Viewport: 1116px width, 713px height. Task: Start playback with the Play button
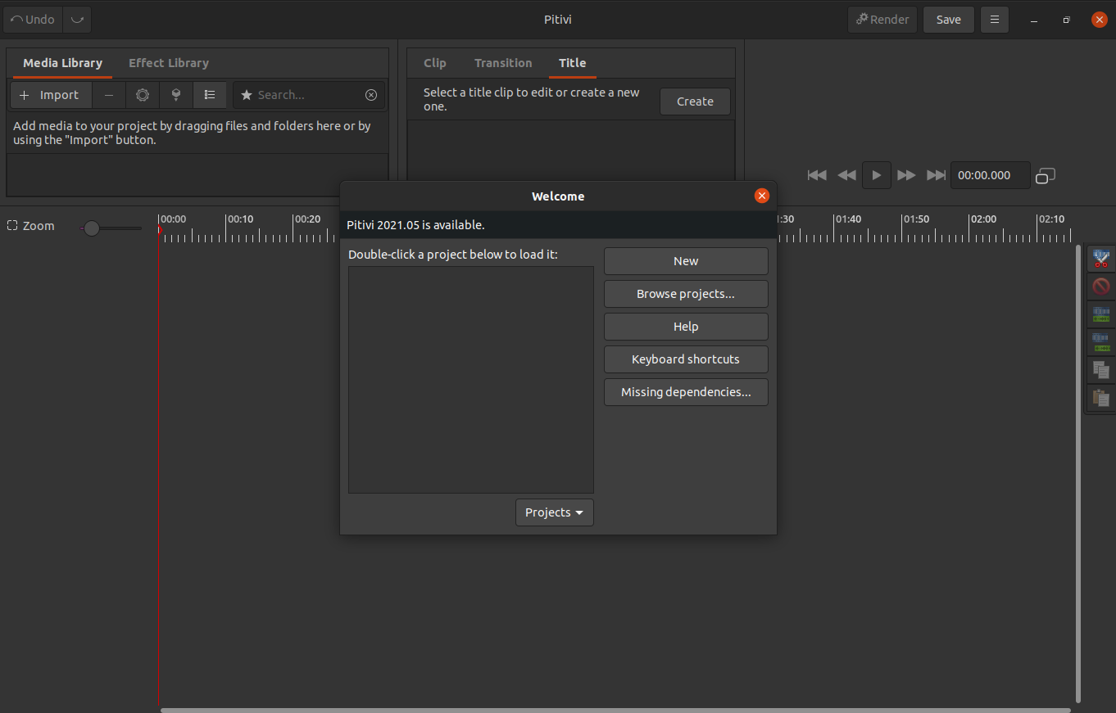877,175
